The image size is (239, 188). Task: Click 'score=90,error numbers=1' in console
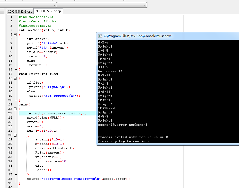tap(123, 125)
